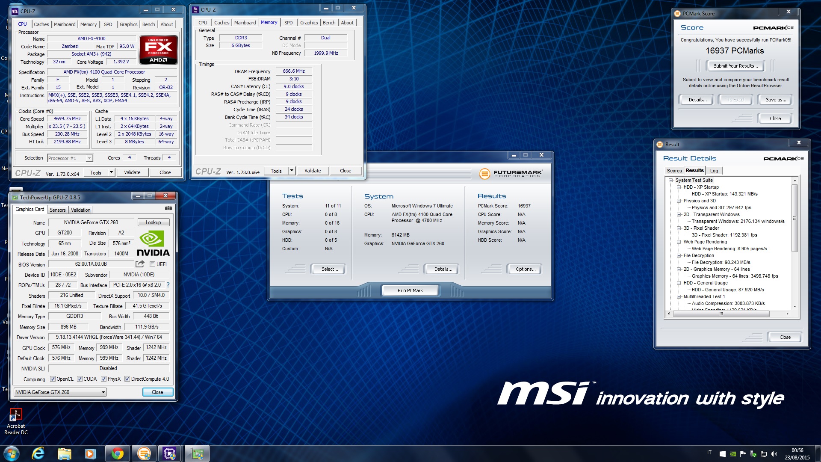Switch to GPU-Z taskbar icon
The image size is (821, 462).
197,453
